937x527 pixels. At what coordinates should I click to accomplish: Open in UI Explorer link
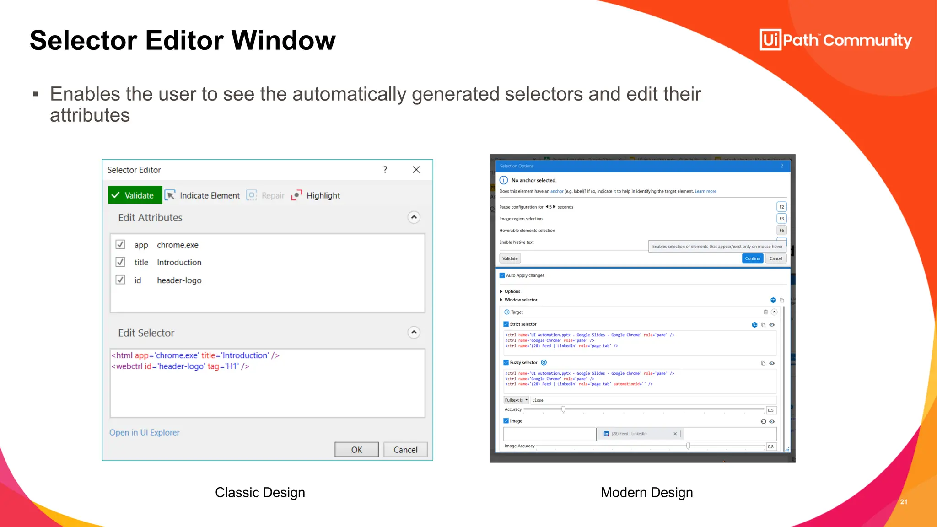pos(144,432)
